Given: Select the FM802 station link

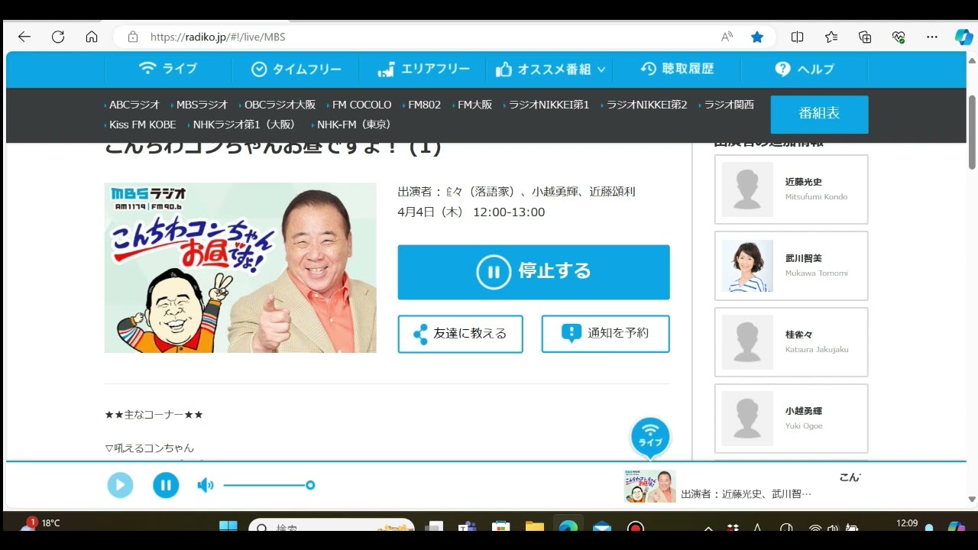Looking at the screenshot, I should 424,105.
